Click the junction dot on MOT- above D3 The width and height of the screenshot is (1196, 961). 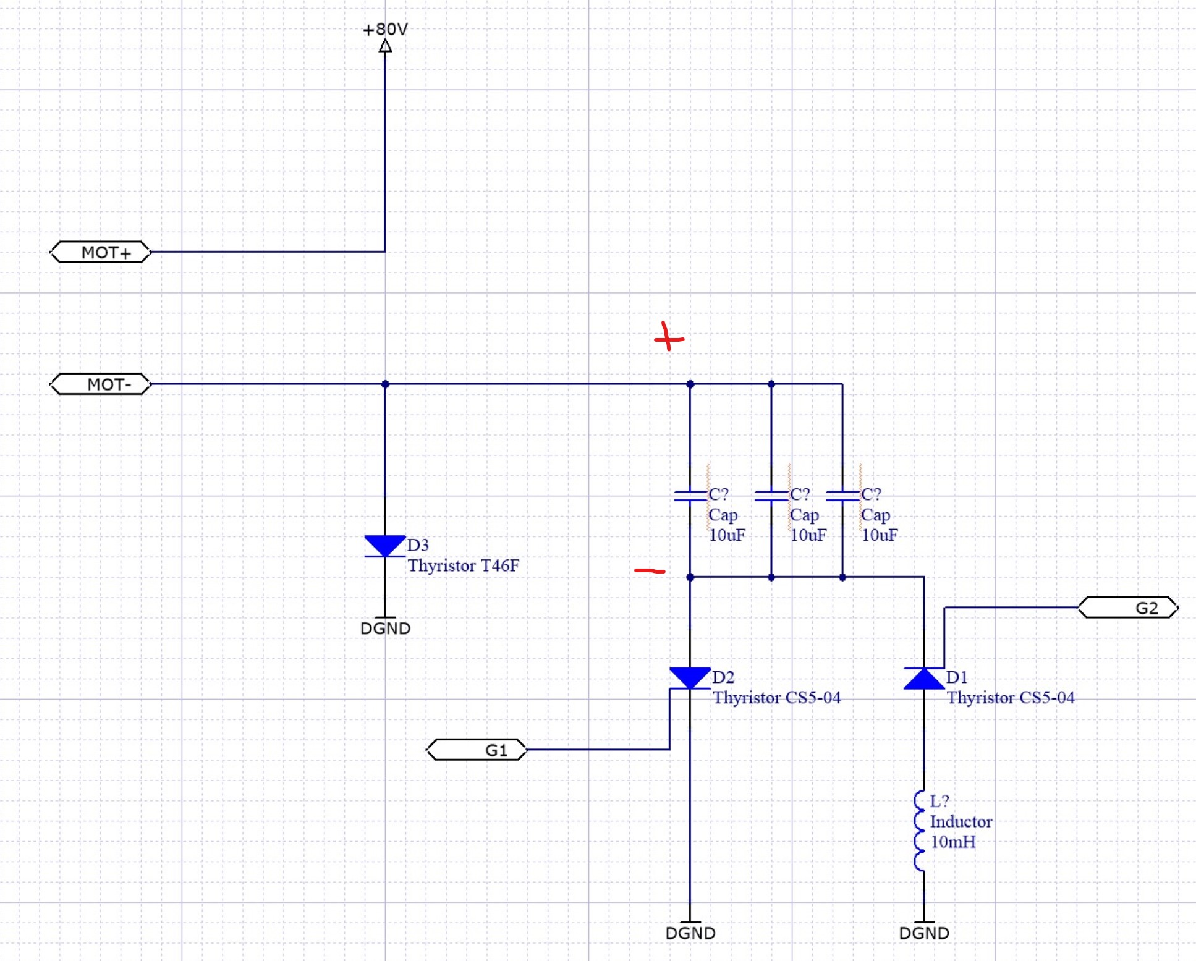[385, 384]
